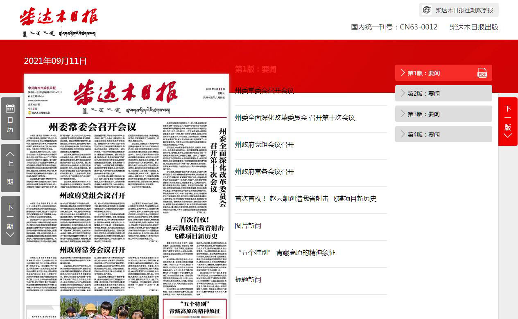The height and width of the screenshot is (319, 518).
Task: Open article 州委常委会召开会议
Action: pyautogui.click(x=264, y=90)
